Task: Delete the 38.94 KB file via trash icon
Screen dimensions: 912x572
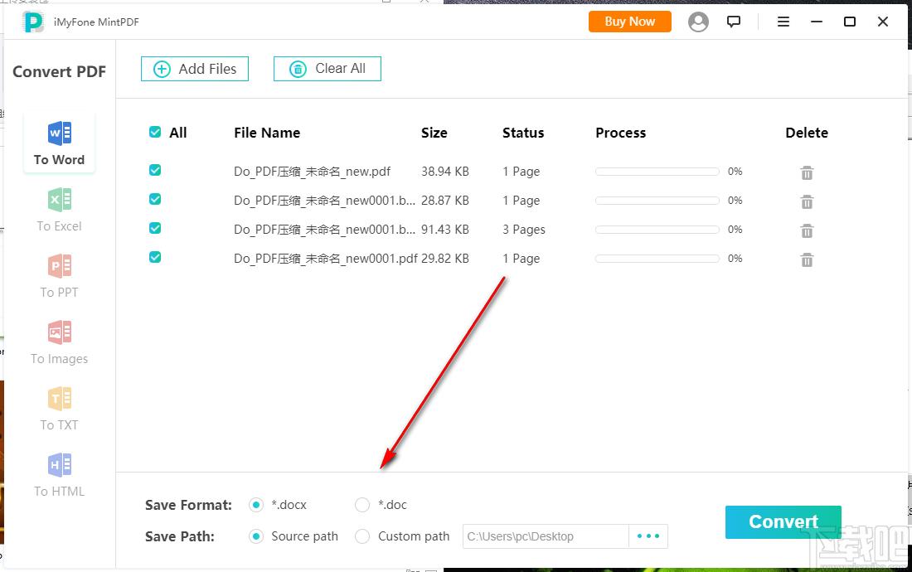Action: tap(807, 172)
